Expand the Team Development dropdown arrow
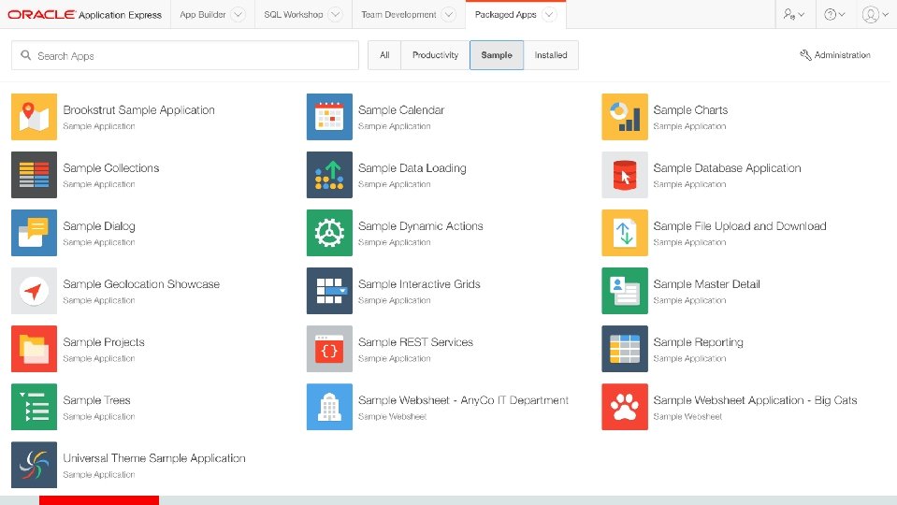Viewport: 897px width, 505px height. pyautogui.click(x=449, y=14)
